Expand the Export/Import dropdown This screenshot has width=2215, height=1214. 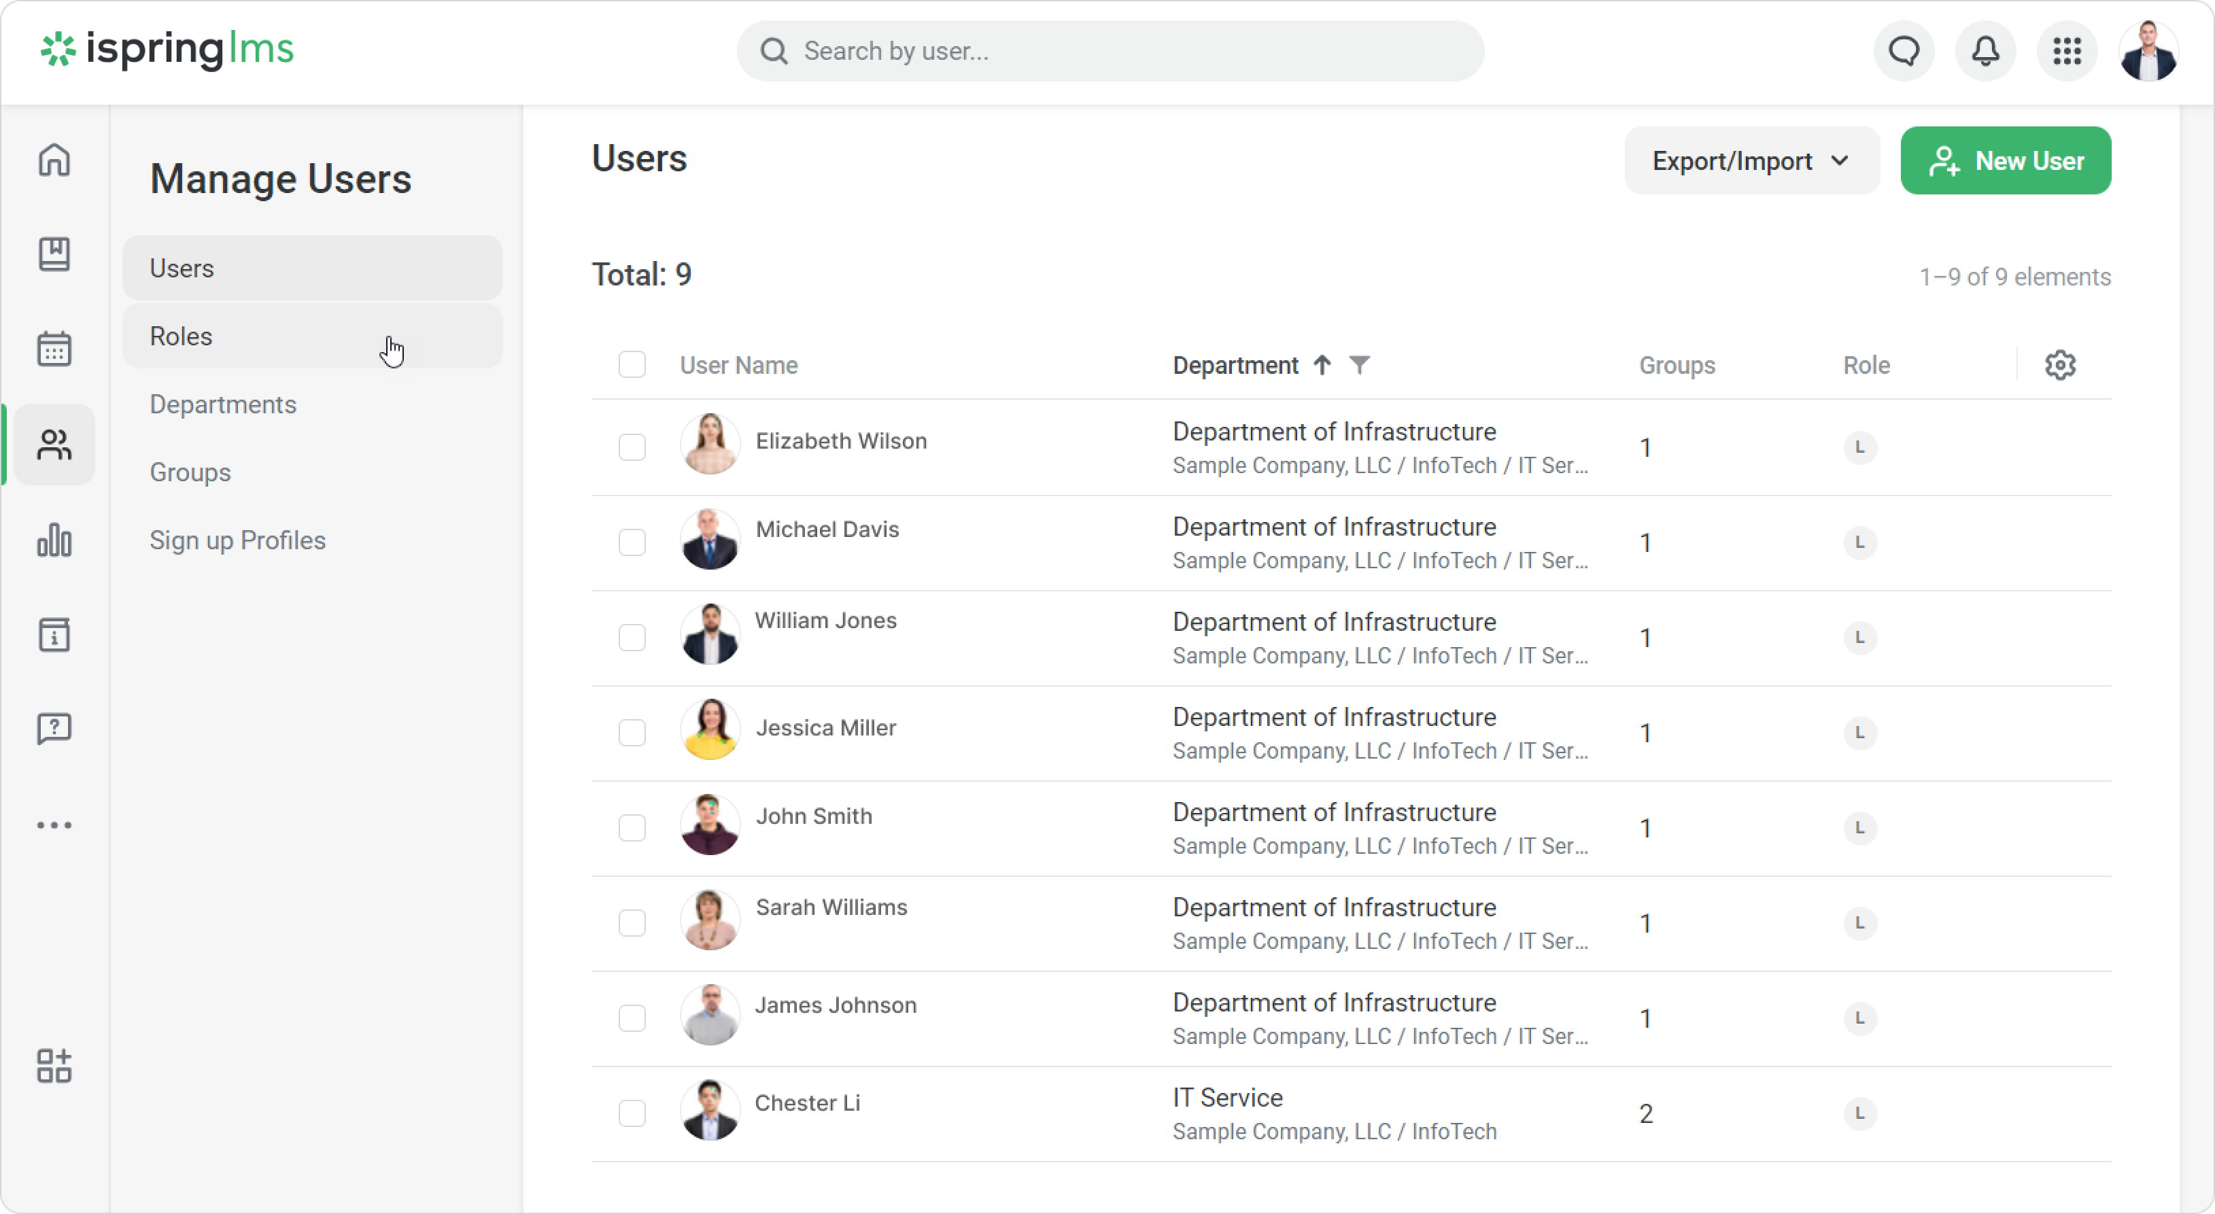(1751, 161)
